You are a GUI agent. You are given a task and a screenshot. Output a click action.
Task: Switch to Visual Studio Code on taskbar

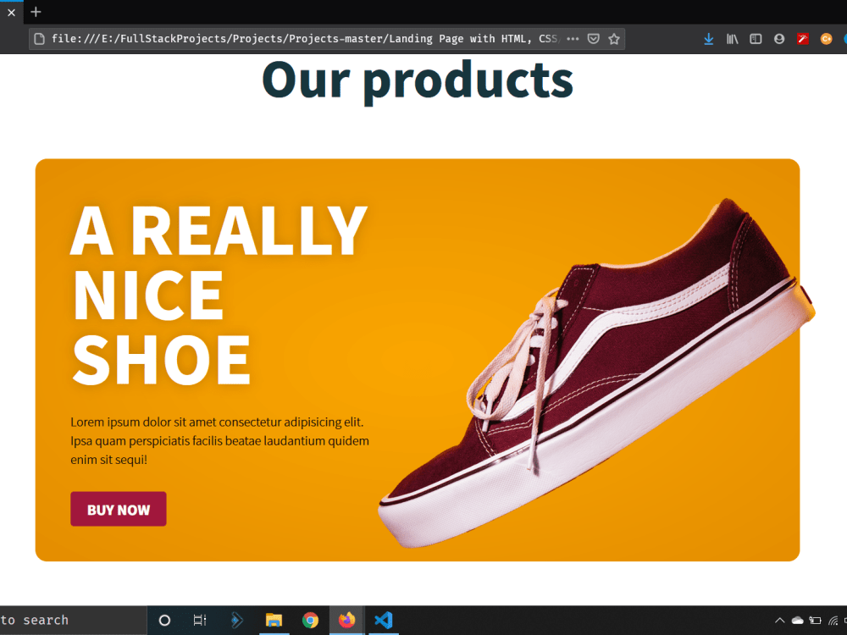click(383, 620)
